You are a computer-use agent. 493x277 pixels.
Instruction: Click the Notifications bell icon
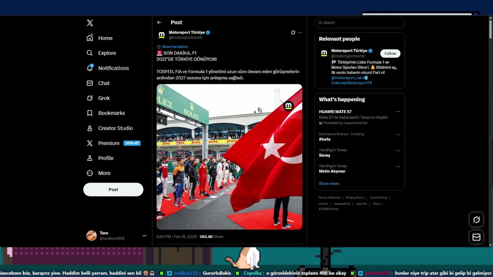click(x=90, y=68)
